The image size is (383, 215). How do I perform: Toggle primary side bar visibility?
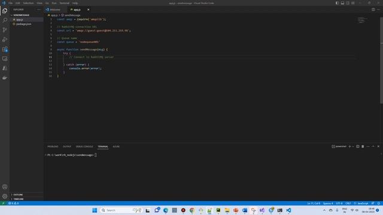pos(338,3)
